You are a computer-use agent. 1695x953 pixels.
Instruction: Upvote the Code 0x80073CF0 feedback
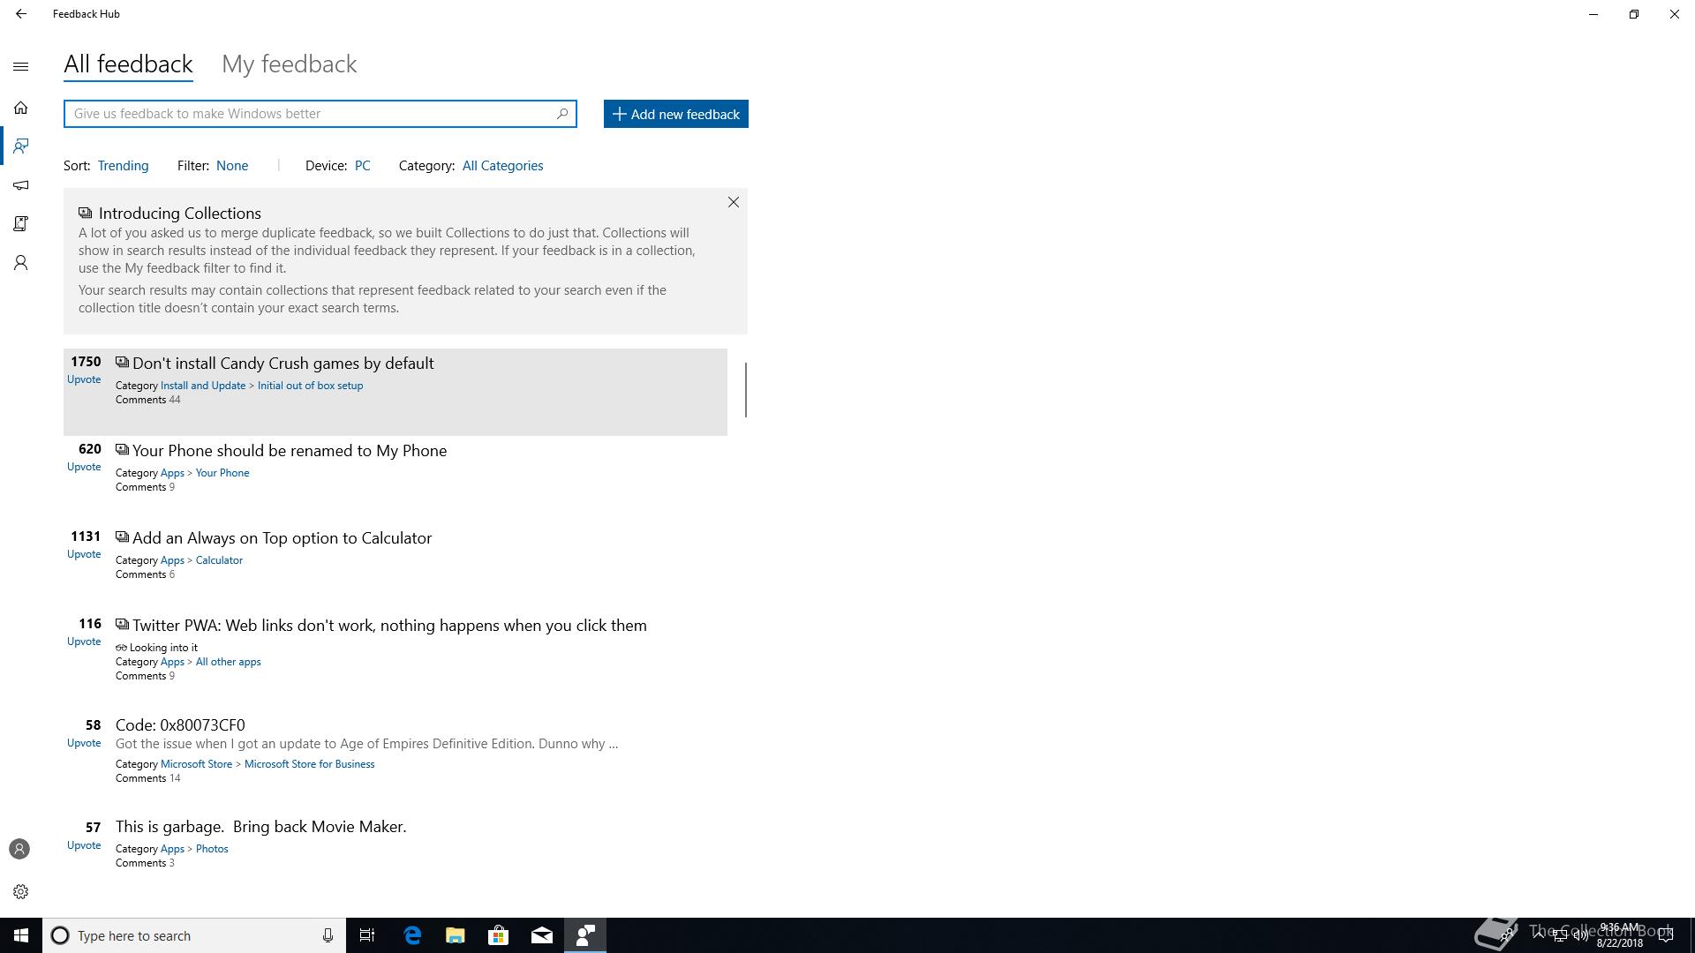(84, 743)
